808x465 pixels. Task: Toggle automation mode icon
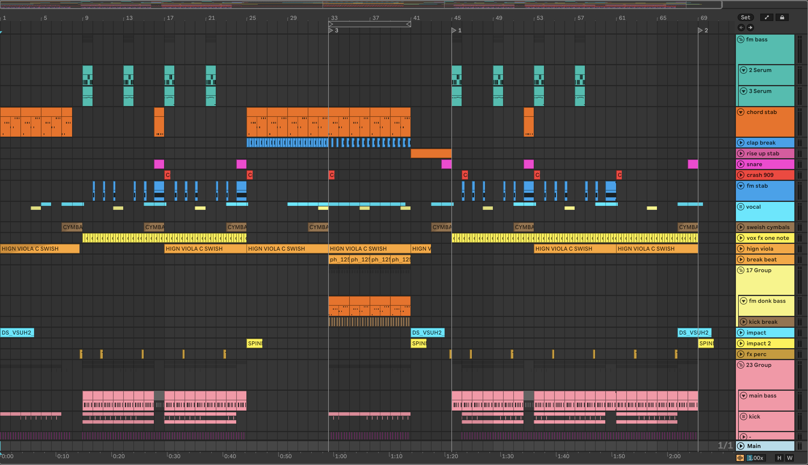(767, 18)
